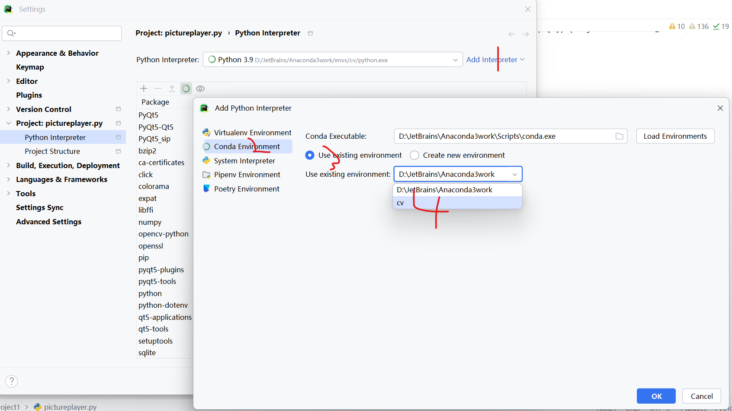This screenshot has width=732, height=411.
Task: Click the first yellow warning icon showing 10
Action: pos(672,26)
